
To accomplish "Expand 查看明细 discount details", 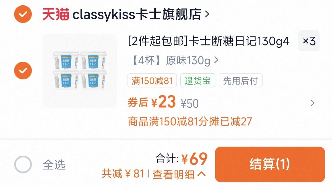I will pyautogui.click(x=179, y=174).
